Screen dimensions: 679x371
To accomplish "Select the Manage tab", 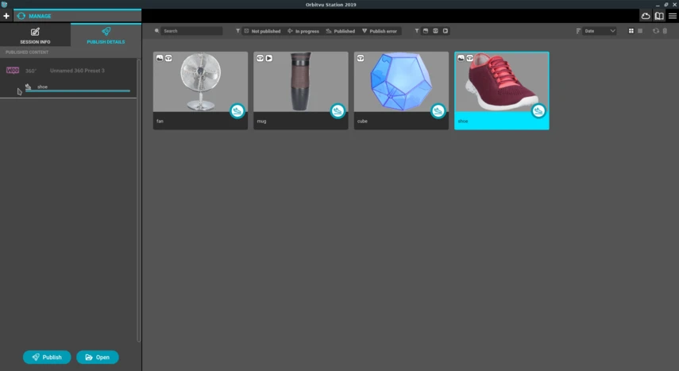I will click(x=78, y=16).
